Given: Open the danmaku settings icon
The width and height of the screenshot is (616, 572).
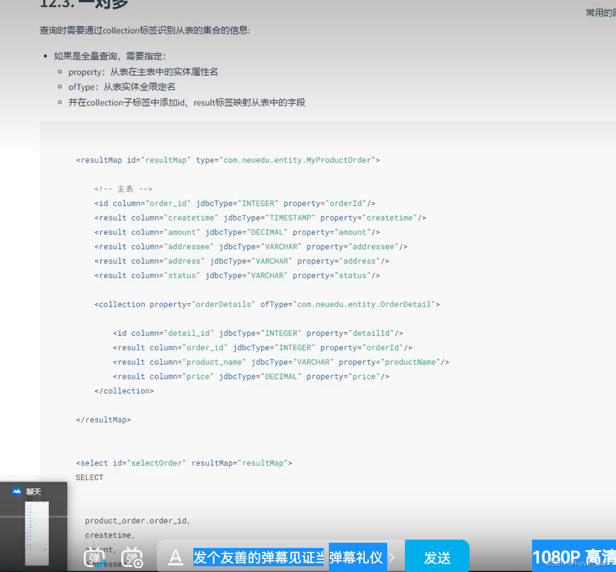Looking at the screenshot, I should pyautogui.click(x=132, y=557).
